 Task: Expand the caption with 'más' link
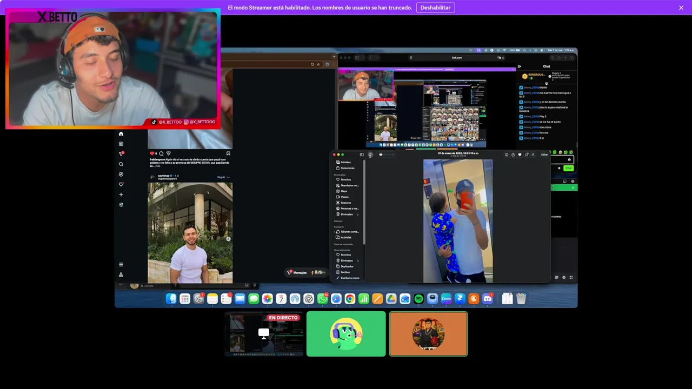pos(158,166)
